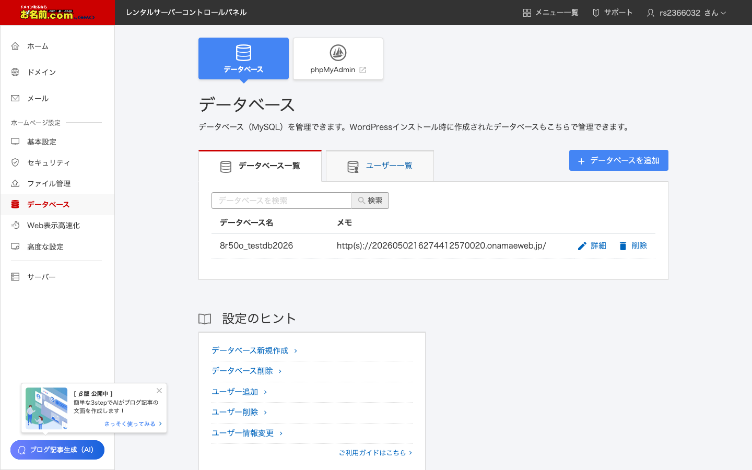Image resolution: width=752 pixels, height=470 pixels.
Task: Open the メール envelope icon
Action: point(15,98)
